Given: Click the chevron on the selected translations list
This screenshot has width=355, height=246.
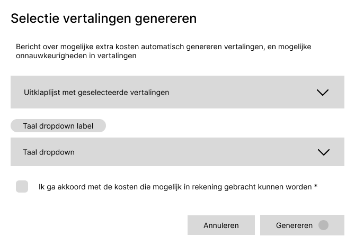Looking at the screenshot, I should [x=323, y=92].
